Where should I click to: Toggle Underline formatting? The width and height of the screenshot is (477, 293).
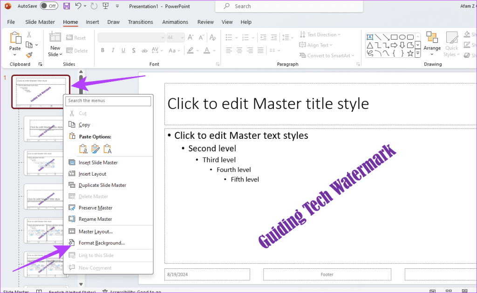(123, 50)
